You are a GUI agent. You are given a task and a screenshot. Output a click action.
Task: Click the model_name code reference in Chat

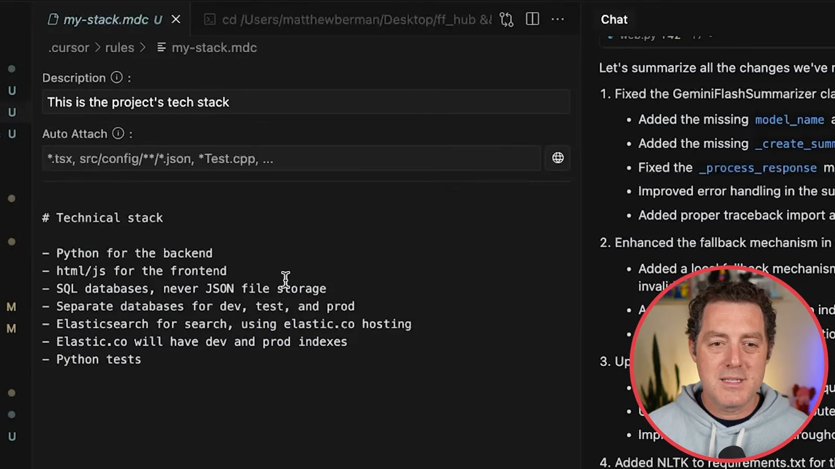point(790,120)
